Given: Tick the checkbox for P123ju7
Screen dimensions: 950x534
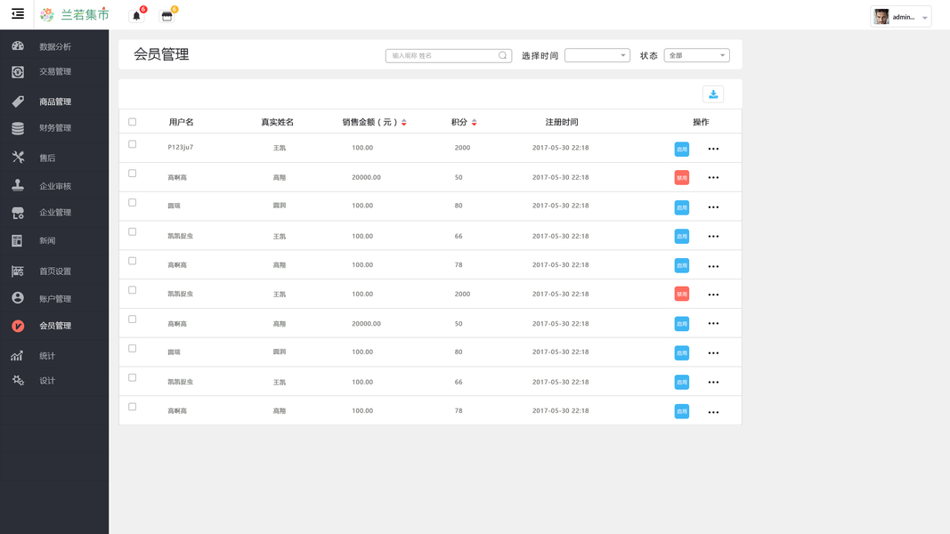Looking at the screenshot, I should click(132, 144).
